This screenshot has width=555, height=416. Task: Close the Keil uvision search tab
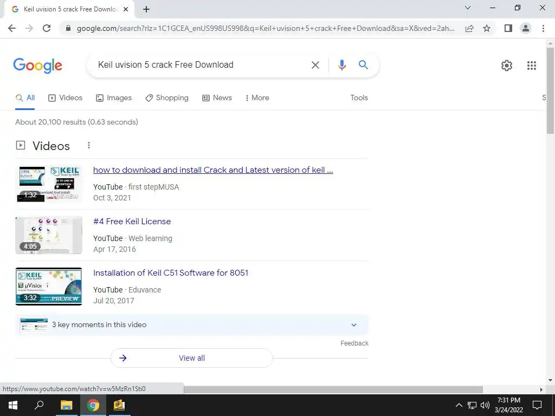[x=126, y=10]
